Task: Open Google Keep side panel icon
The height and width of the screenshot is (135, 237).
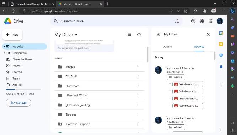Action: click(221, 44)
